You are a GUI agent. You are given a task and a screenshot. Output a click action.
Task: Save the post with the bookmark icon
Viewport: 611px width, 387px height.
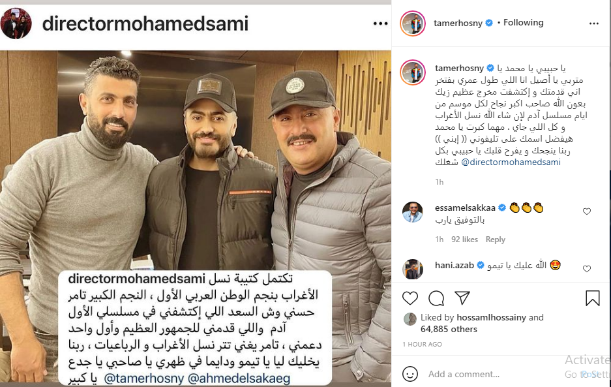coord(592,298)
